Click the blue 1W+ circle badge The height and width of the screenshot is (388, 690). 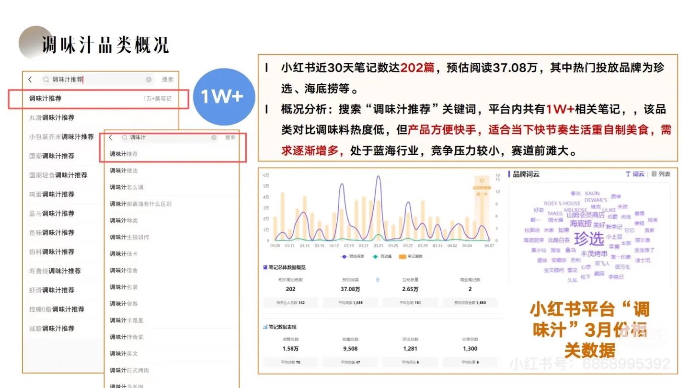pyautogui.click(x=224, y=97)
